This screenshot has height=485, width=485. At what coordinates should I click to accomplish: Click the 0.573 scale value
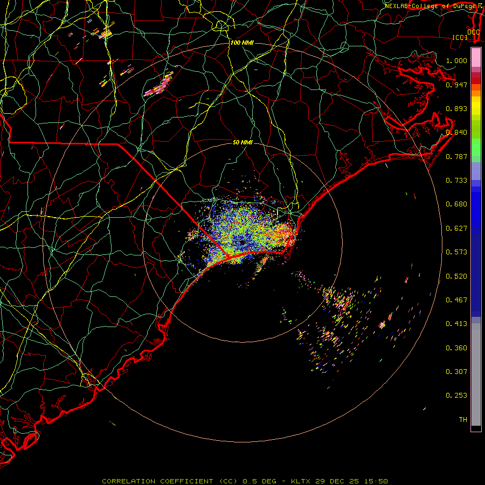point(456,252)
